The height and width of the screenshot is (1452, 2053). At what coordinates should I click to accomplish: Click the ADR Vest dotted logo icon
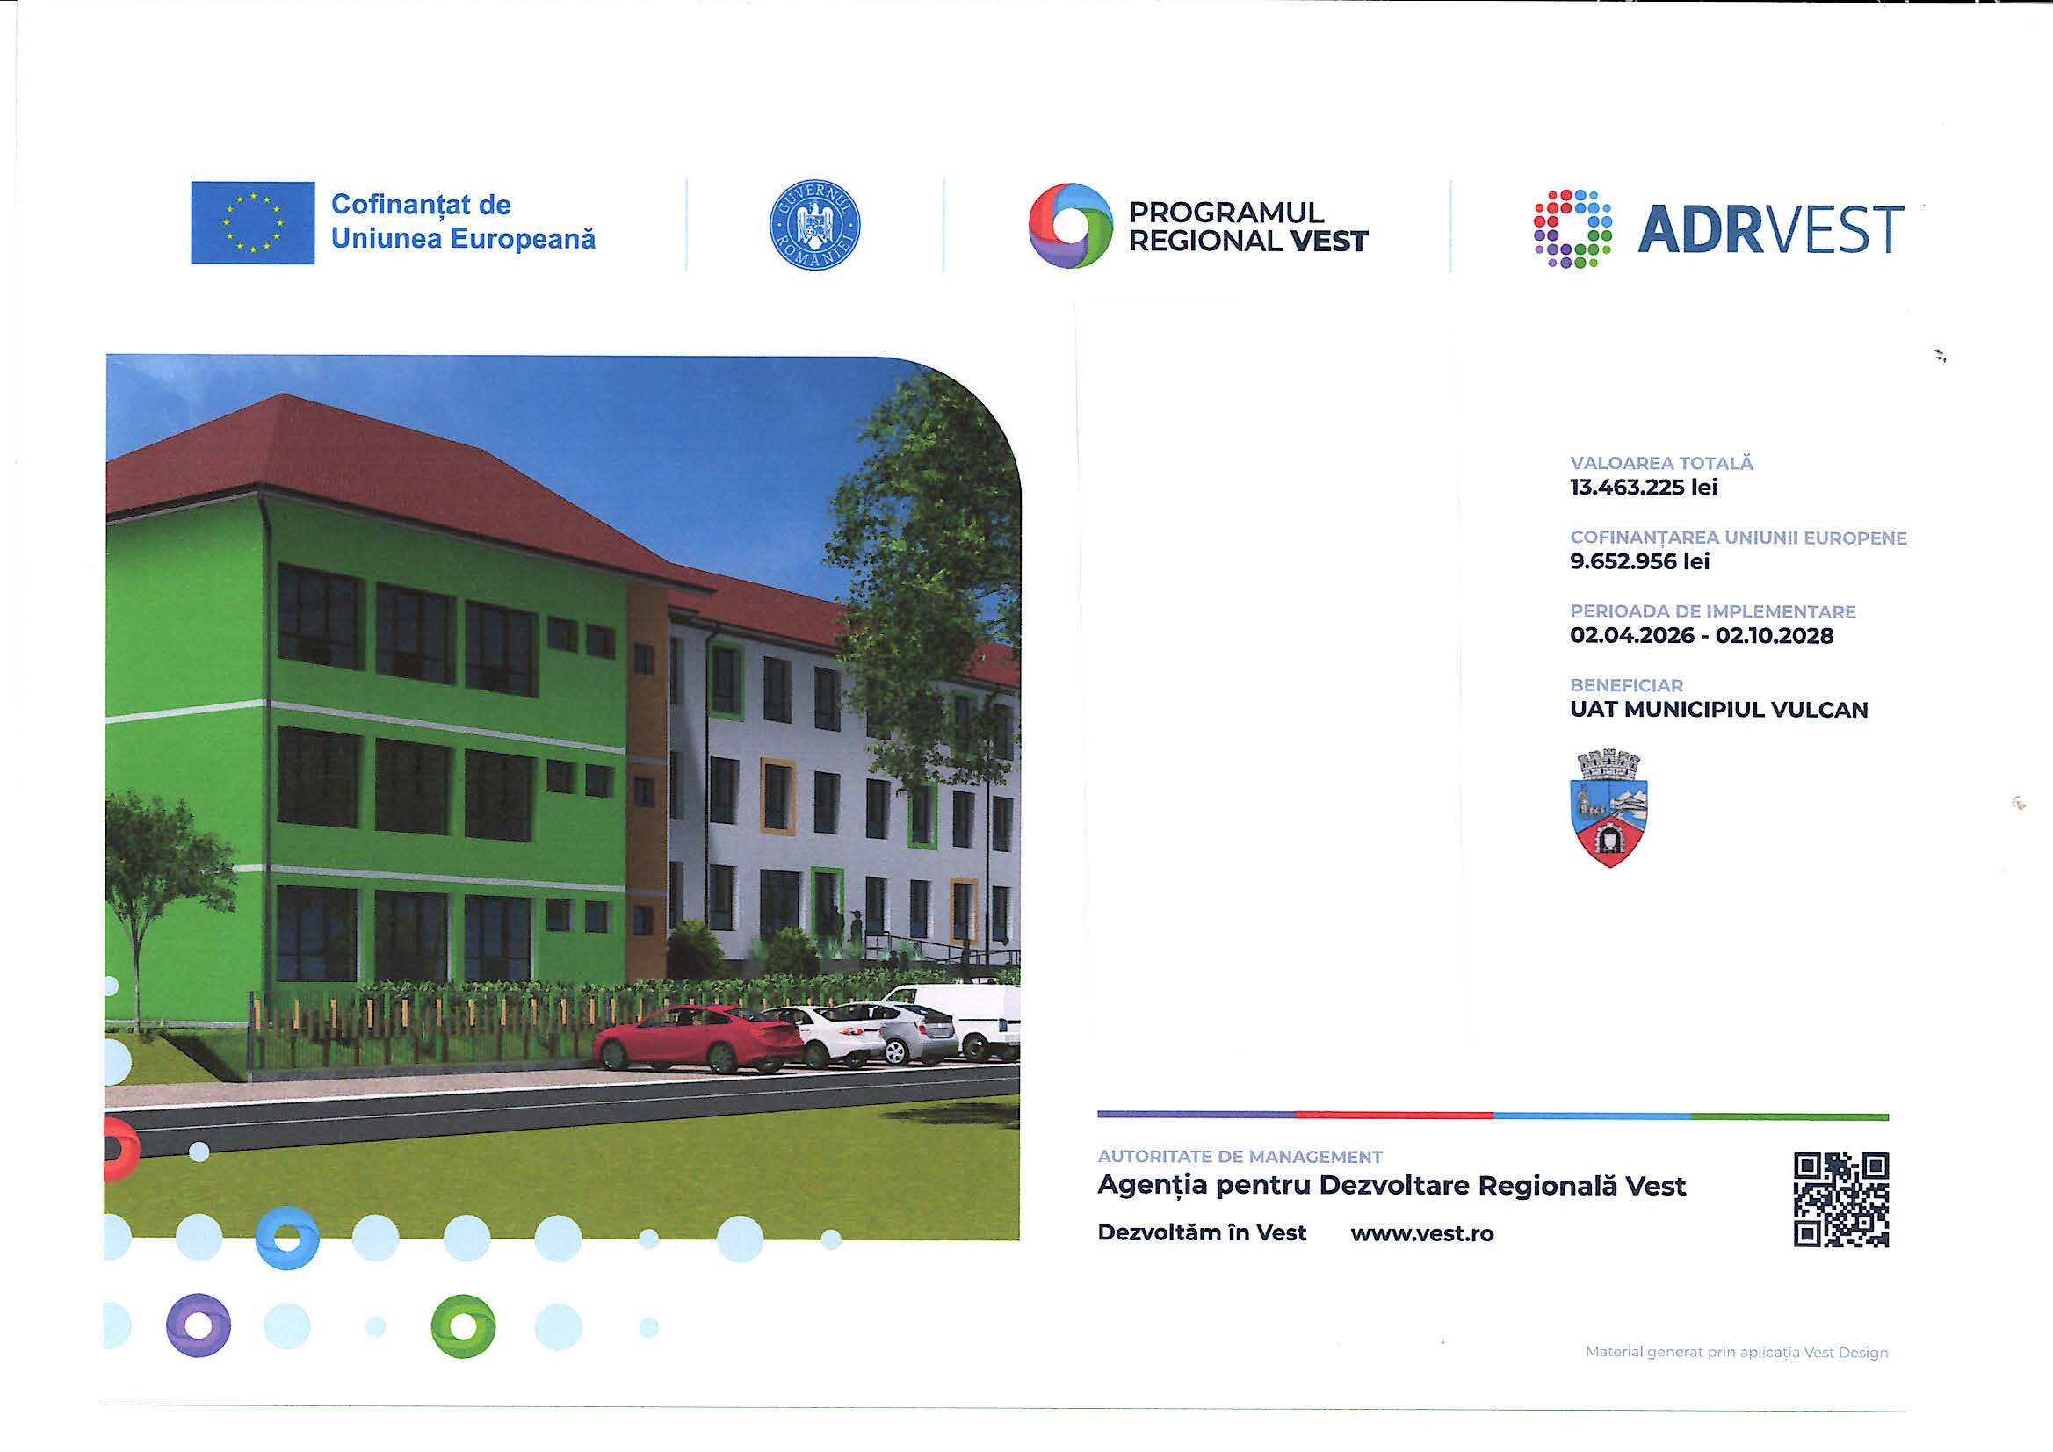(x=1572, y=229)
